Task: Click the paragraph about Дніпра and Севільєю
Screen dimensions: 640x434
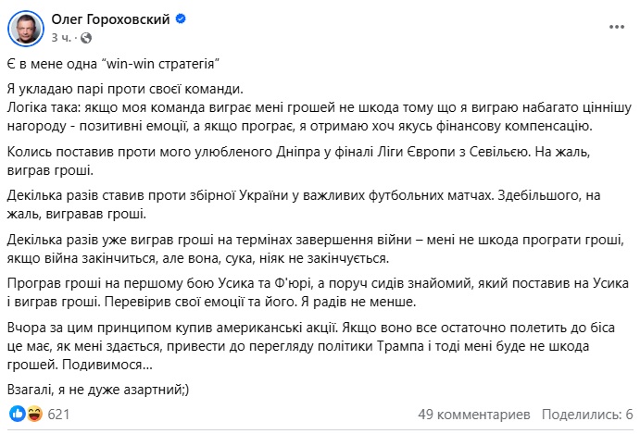Action: pos(298,161)
